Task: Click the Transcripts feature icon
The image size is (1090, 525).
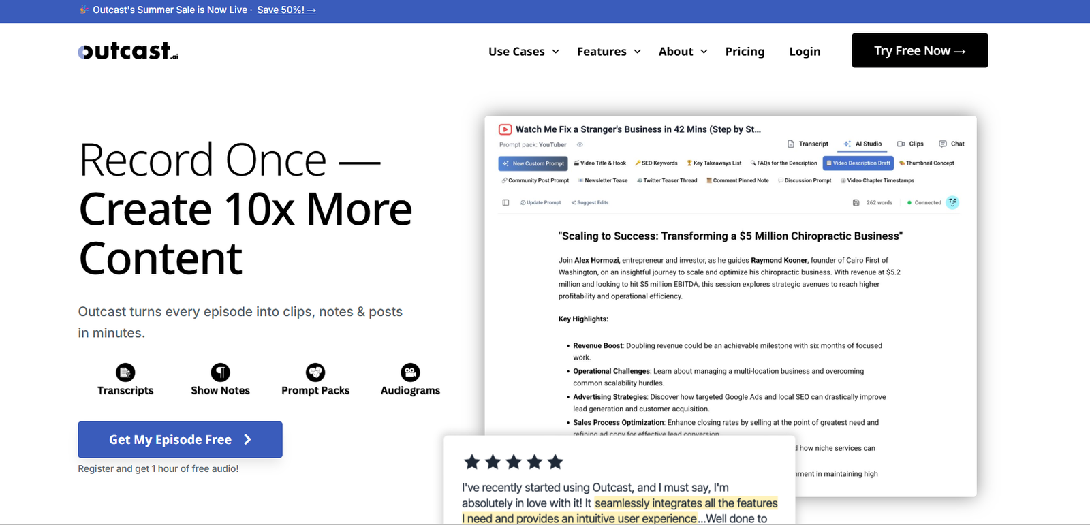Action: point(125,372)
